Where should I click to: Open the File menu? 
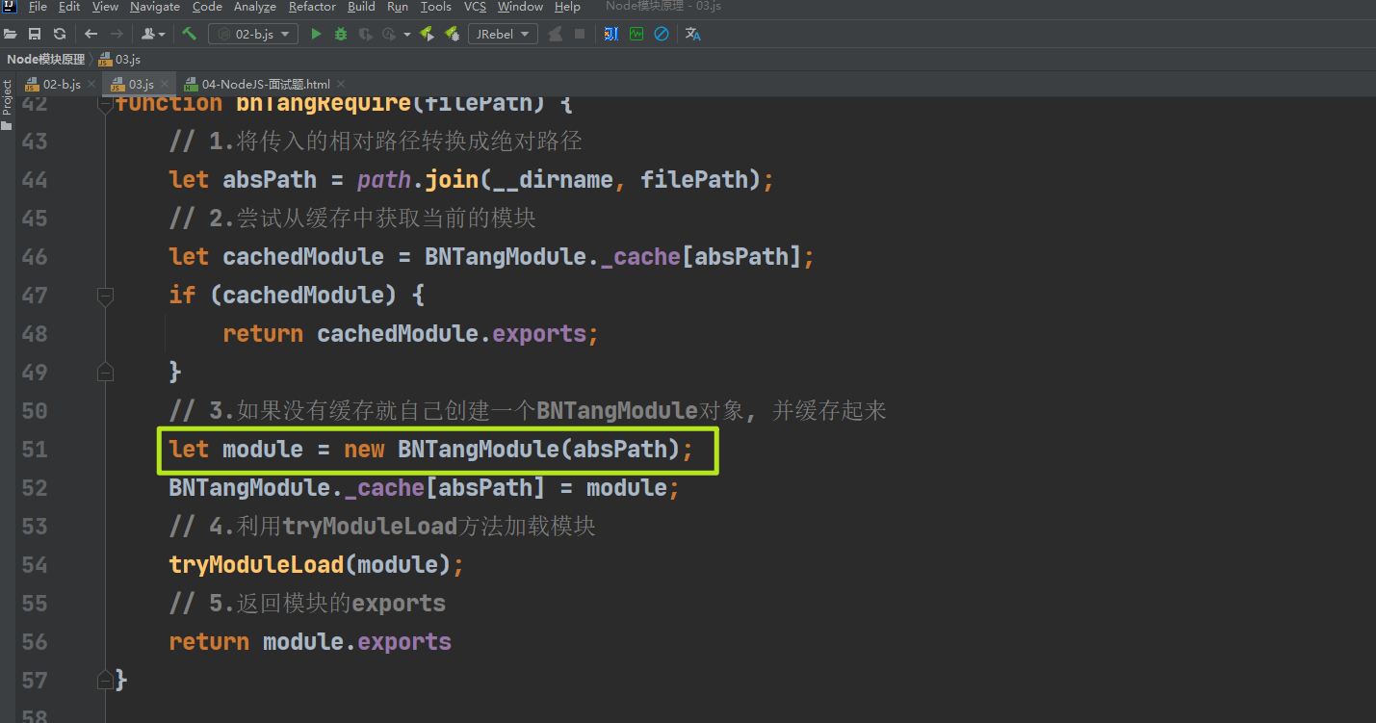[x=38, y=7]
